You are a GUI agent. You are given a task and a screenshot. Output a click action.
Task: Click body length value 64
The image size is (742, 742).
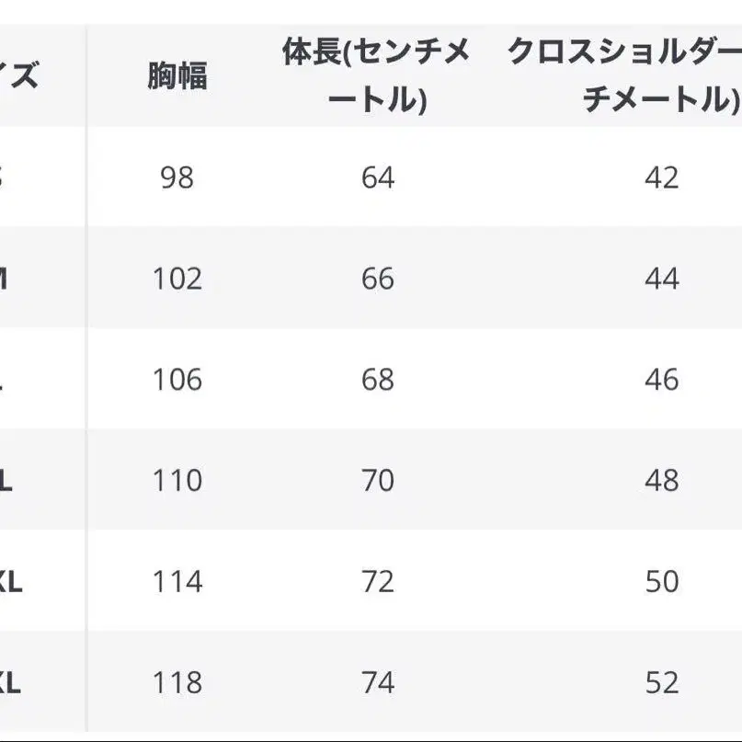(x=377, y=177)
